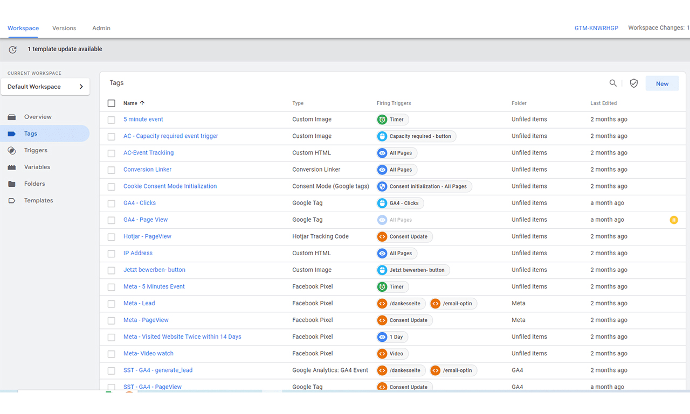Open the Cookie Consent Mode Initialization tag
This screenshot has width=690, height=414.
tap(170, 186)
